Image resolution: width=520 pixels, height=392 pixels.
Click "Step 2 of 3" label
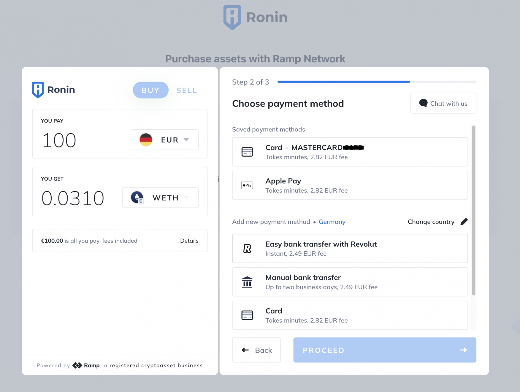pos(250,82)
